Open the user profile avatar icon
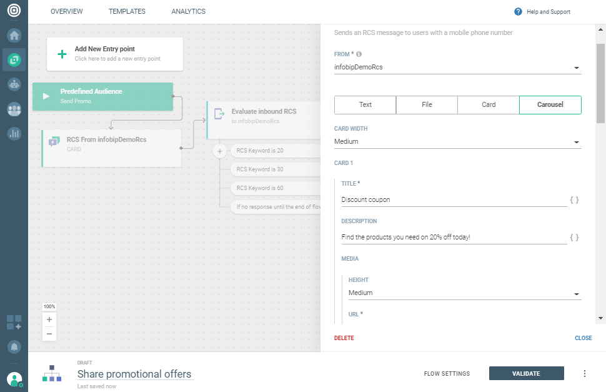The width and height of the screenshot is (606, 392). (x=14, y=379)
